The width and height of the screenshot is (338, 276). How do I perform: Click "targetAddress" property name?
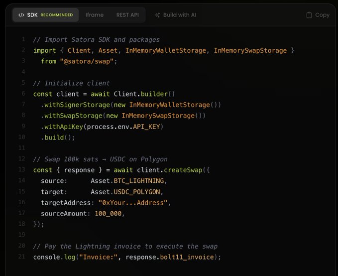tap(66, 203)
